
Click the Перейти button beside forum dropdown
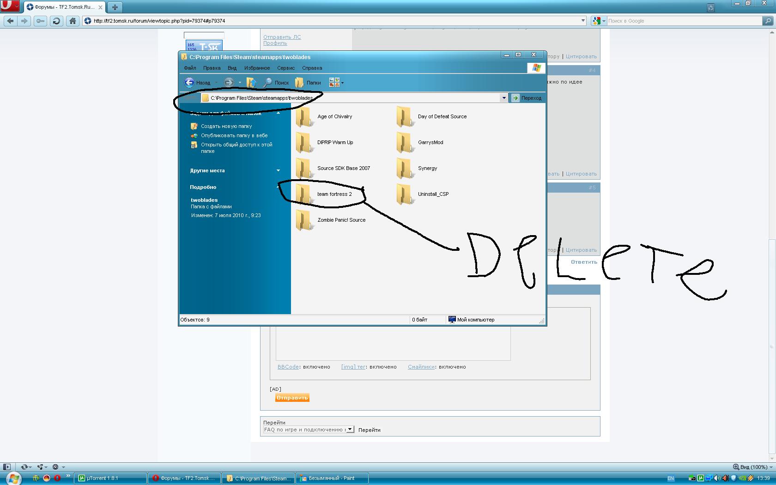click(370, 430)
